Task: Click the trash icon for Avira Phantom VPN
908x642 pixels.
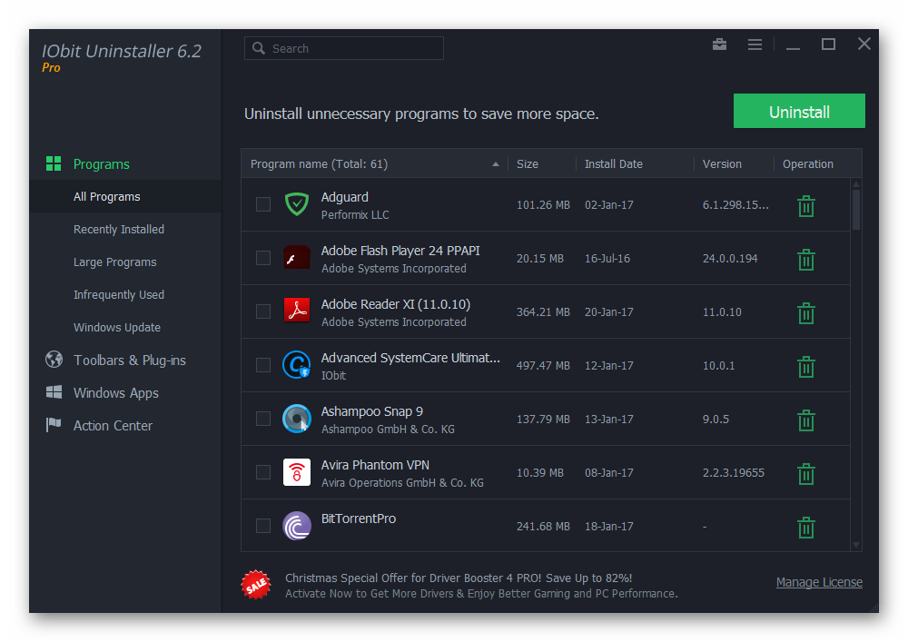Action: pyautogui.click(x=806, y=473)
